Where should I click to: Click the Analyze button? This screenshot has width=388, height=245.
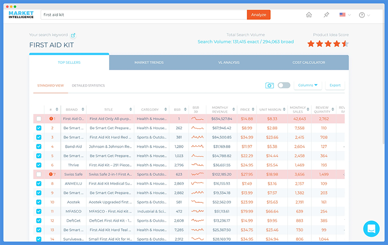tap(259, 15)
